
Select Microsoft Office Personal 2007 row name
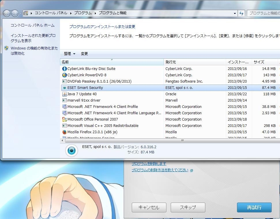(x=93, y=119)
